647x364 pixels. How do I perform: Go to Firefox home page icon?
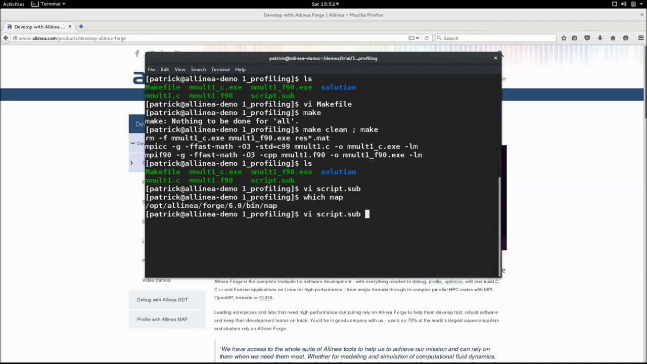613,38
